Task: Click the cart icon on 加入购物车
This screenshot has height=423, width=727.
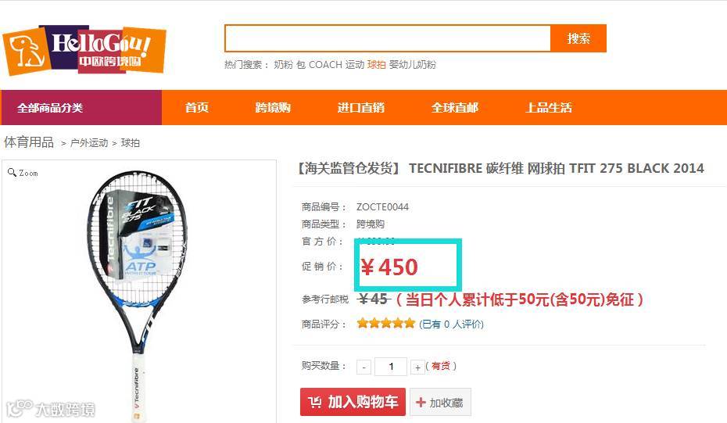Action: [x=315, y=402]
